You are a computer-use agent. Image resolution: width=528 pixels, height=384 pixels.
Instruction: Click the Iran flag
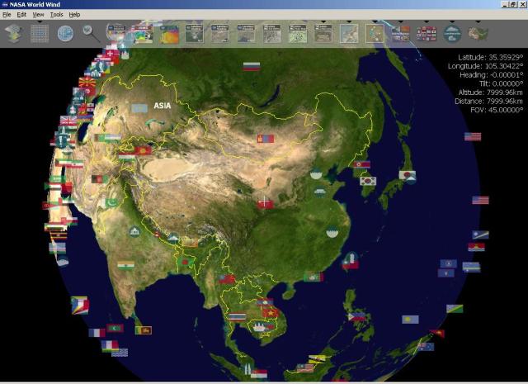75,164
